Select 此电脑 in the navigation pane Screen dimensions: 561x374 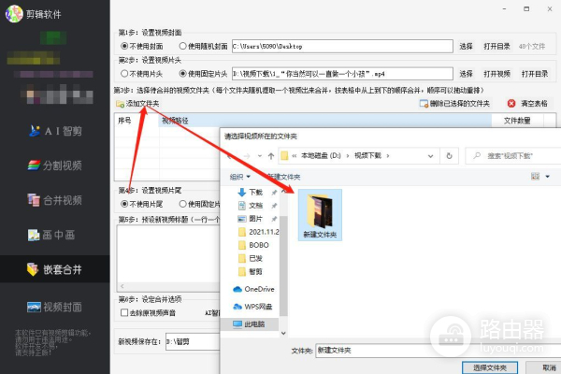[250, 324]
